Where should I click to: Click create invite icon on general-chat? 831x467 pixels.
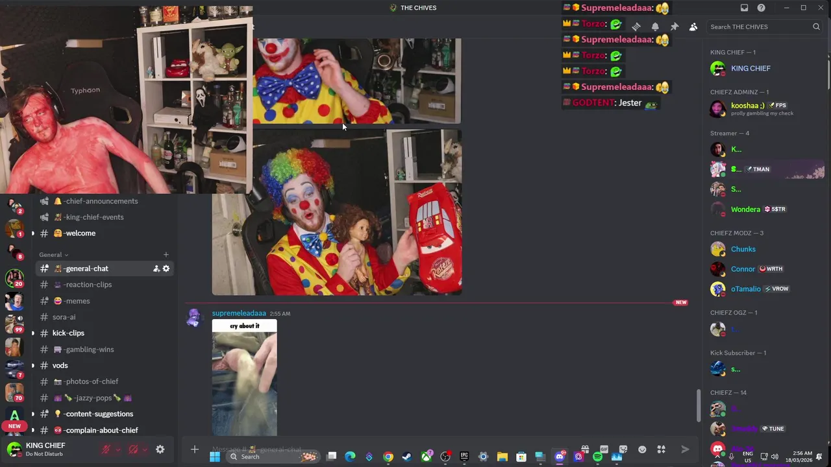156,269
